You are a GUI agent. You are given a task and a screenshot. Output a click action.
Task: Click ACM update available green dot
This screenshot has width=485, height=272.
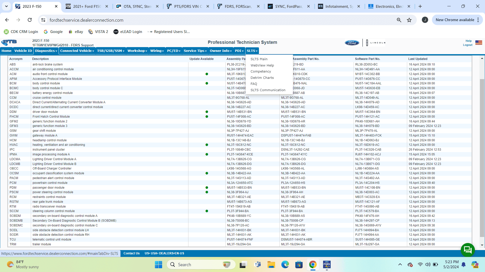(207, 74)
